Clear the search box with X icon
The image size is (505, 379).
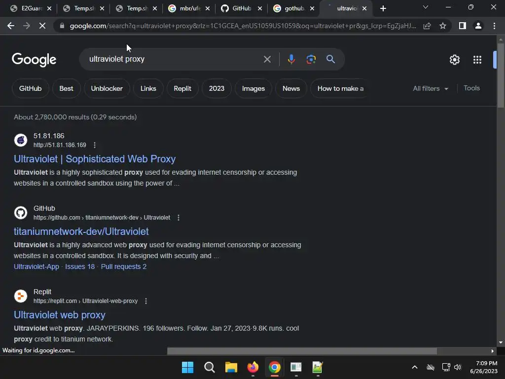[267, 59]
